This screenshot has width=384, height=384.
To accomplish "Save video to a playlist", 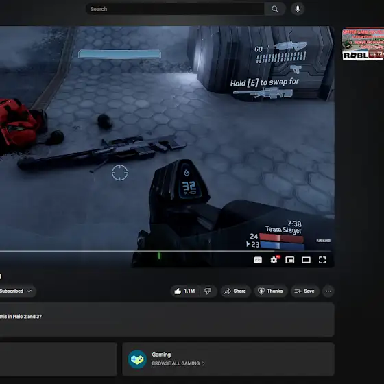I will click(304, 291).
